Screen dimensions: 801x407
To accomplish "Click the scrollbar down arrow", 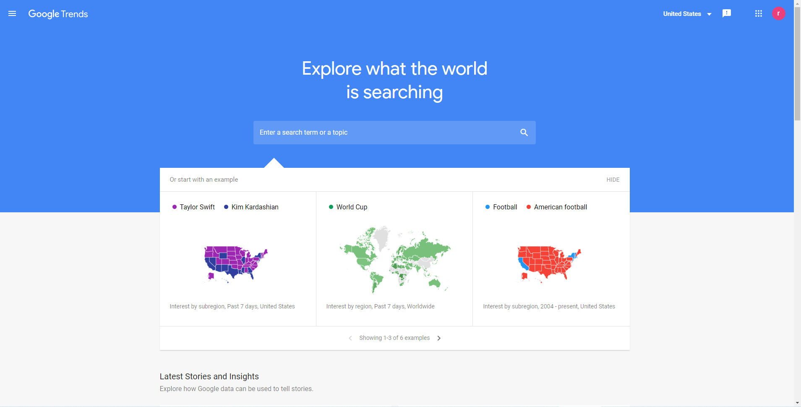I will click(x=797, y=403).
